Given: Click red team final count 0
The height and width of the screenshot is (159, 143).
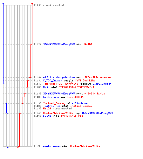Looking at the screenshot, I should pyautogui.click(x=18, y=148).
